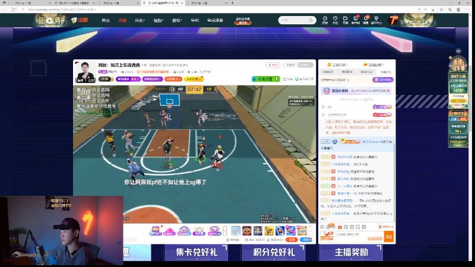
Task: Open the folder-icon link in chat header
Action: pos(373,65)
